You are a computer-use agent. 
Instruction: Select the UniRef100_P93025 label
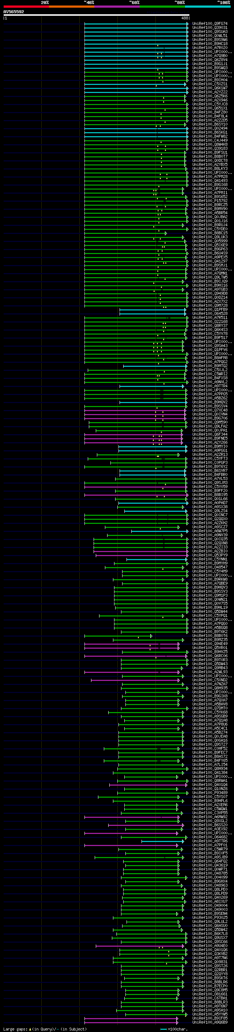click(x=210, y=917)
